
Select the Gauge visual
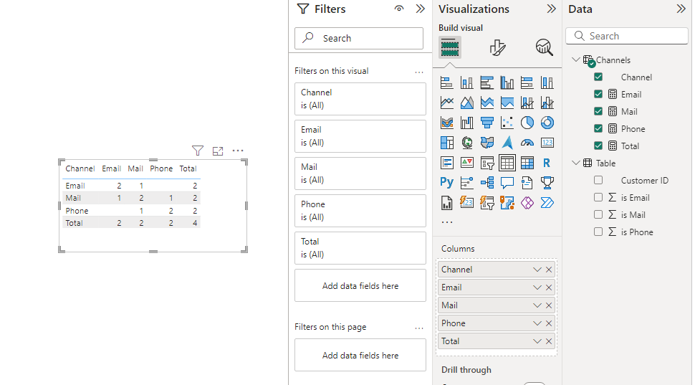pyautogui.click(x=527, y=143)
